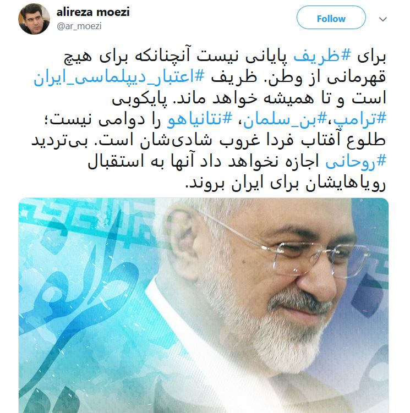410x413 pixels.
Task: Open the #ترامپ hashtag
Action: point(359,120)
